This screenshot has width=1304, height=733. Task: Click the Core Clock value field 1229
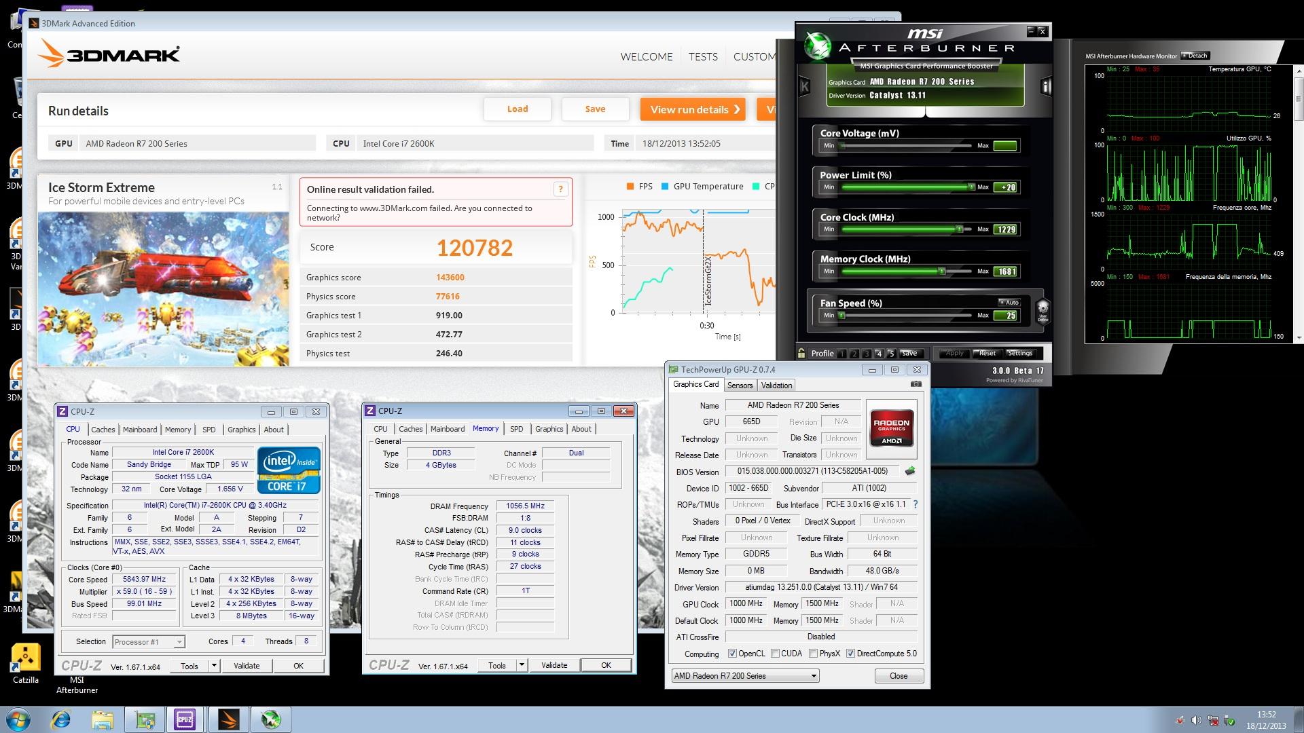1006,229
